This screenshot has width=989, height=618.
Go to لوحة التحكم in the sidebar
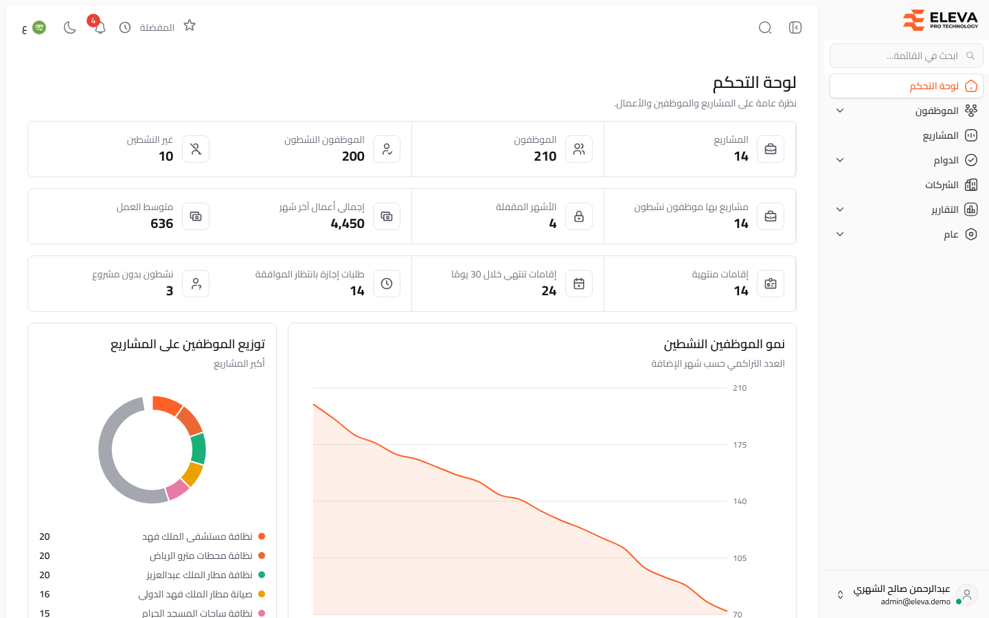click(x=907, y=86)
